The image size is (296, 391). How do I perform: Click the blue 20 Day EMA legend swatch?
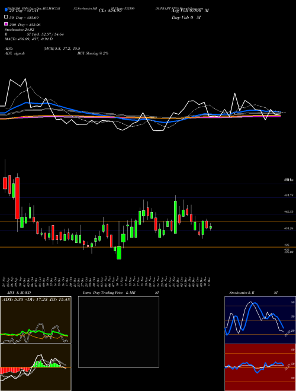(6, 10)
